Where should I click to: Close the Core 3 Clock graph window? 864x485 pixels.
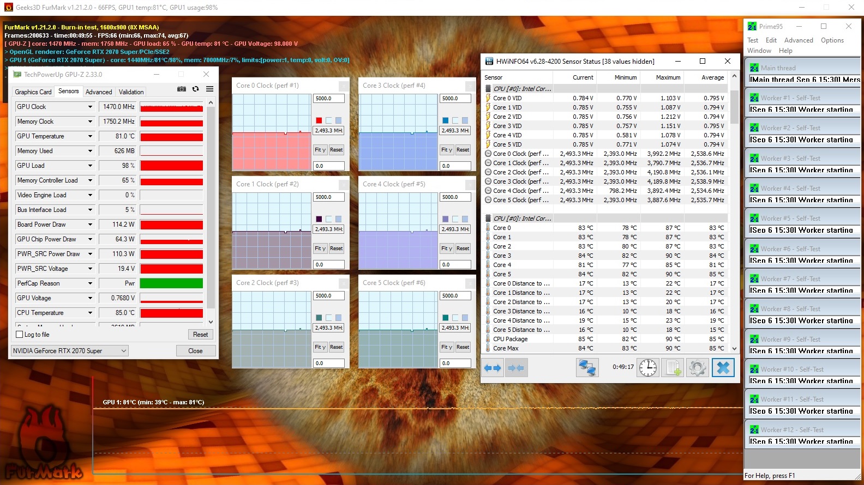click(470, 86)
